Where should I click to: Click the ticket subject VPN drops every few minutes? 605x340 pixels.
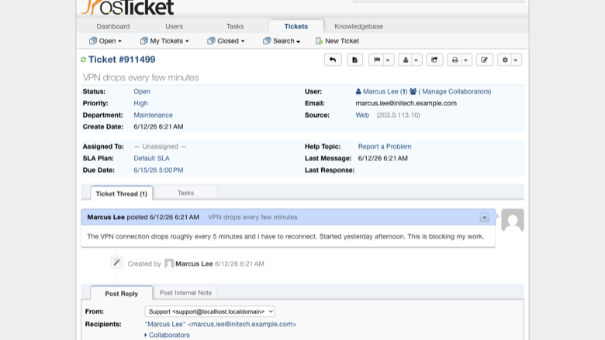(x=141, y=77)
